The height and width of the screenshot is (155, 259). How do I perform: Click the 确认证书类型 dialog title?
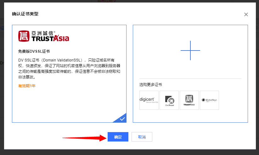point(25,14)
